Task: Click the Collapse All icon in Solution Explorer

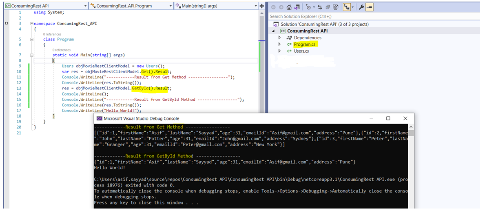Action: (328, 7)
